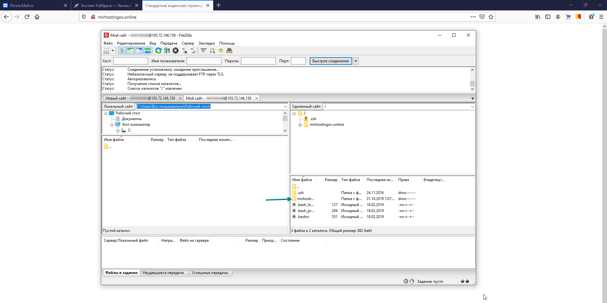The image size is (607, 303).
Task: Switch to the Файлы в задании tab
Action: click(x=121, y=273)
